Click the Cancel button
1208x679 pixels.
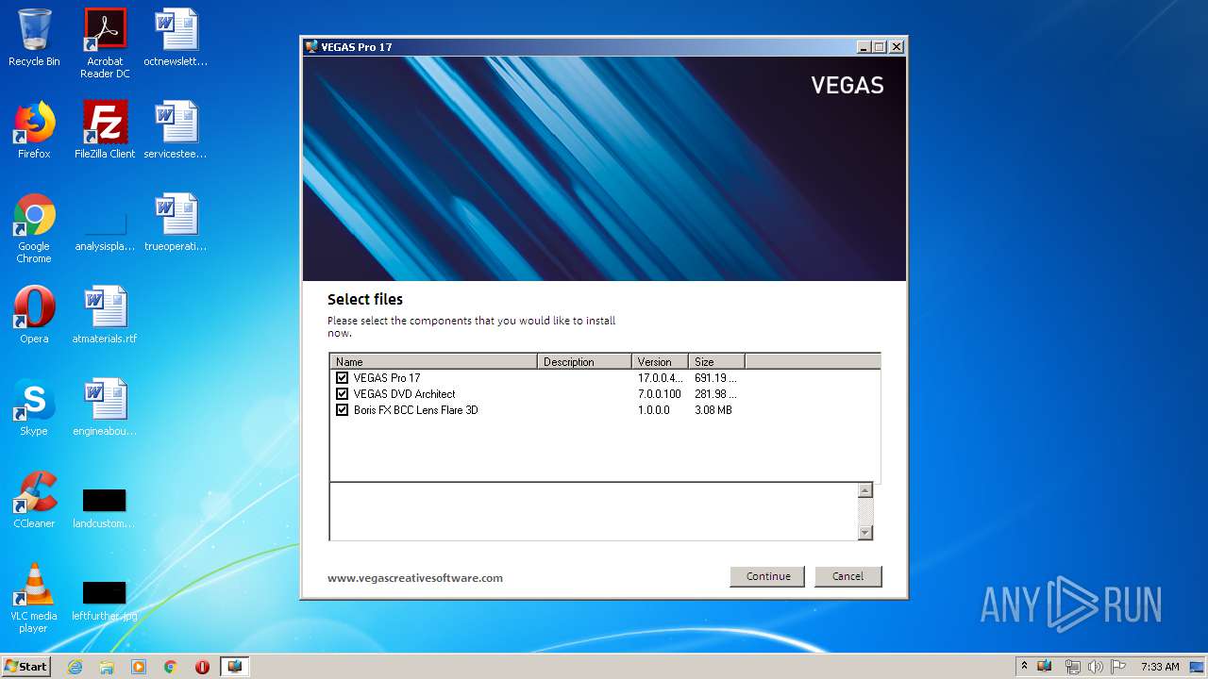(x=847, y=576)
